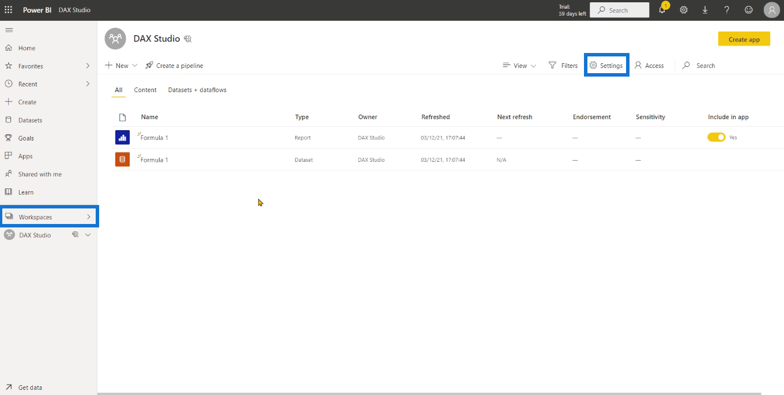
Task: Click the Trial 59 days left text
Action: coord(572,10)
